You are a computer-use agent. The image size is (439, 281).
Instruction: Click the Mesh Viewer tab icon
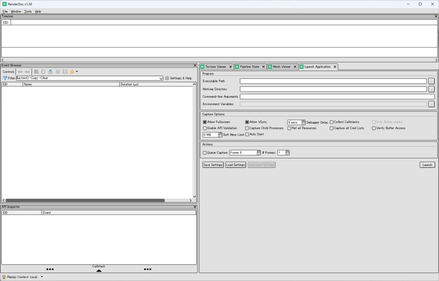(x=270, y=67)
